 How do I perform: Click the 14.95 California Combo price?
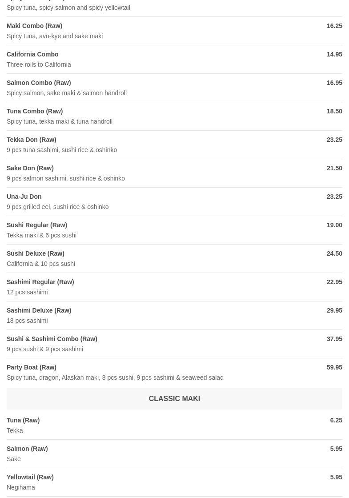[334, 54]
